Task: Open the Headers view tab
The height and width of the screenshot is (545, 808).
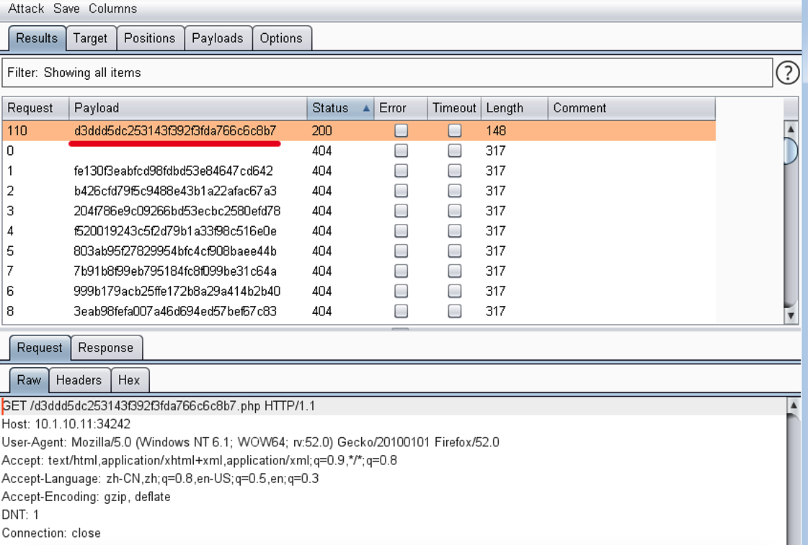Action: (x=79, y=380)
